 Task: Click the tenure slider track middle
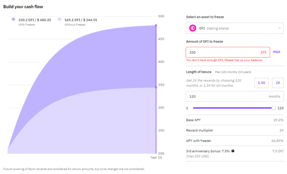click(x=233, y=108)
